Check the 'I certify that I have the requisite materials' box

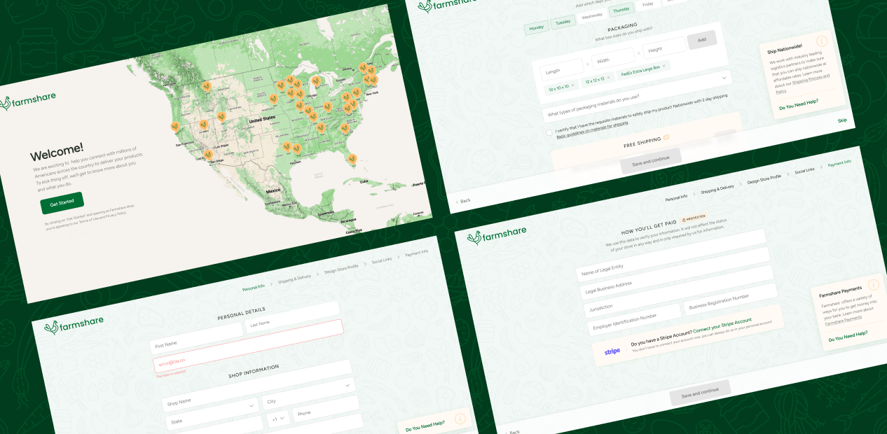[x=548, y=132]
